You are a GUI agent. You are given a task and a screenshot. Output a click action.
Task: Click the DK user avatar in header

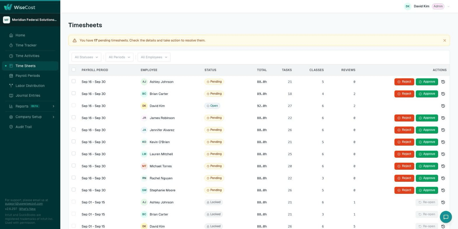407,6
